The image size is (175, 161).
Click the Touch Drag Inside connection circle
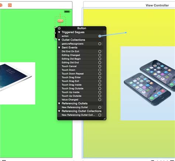pos(100,85)
